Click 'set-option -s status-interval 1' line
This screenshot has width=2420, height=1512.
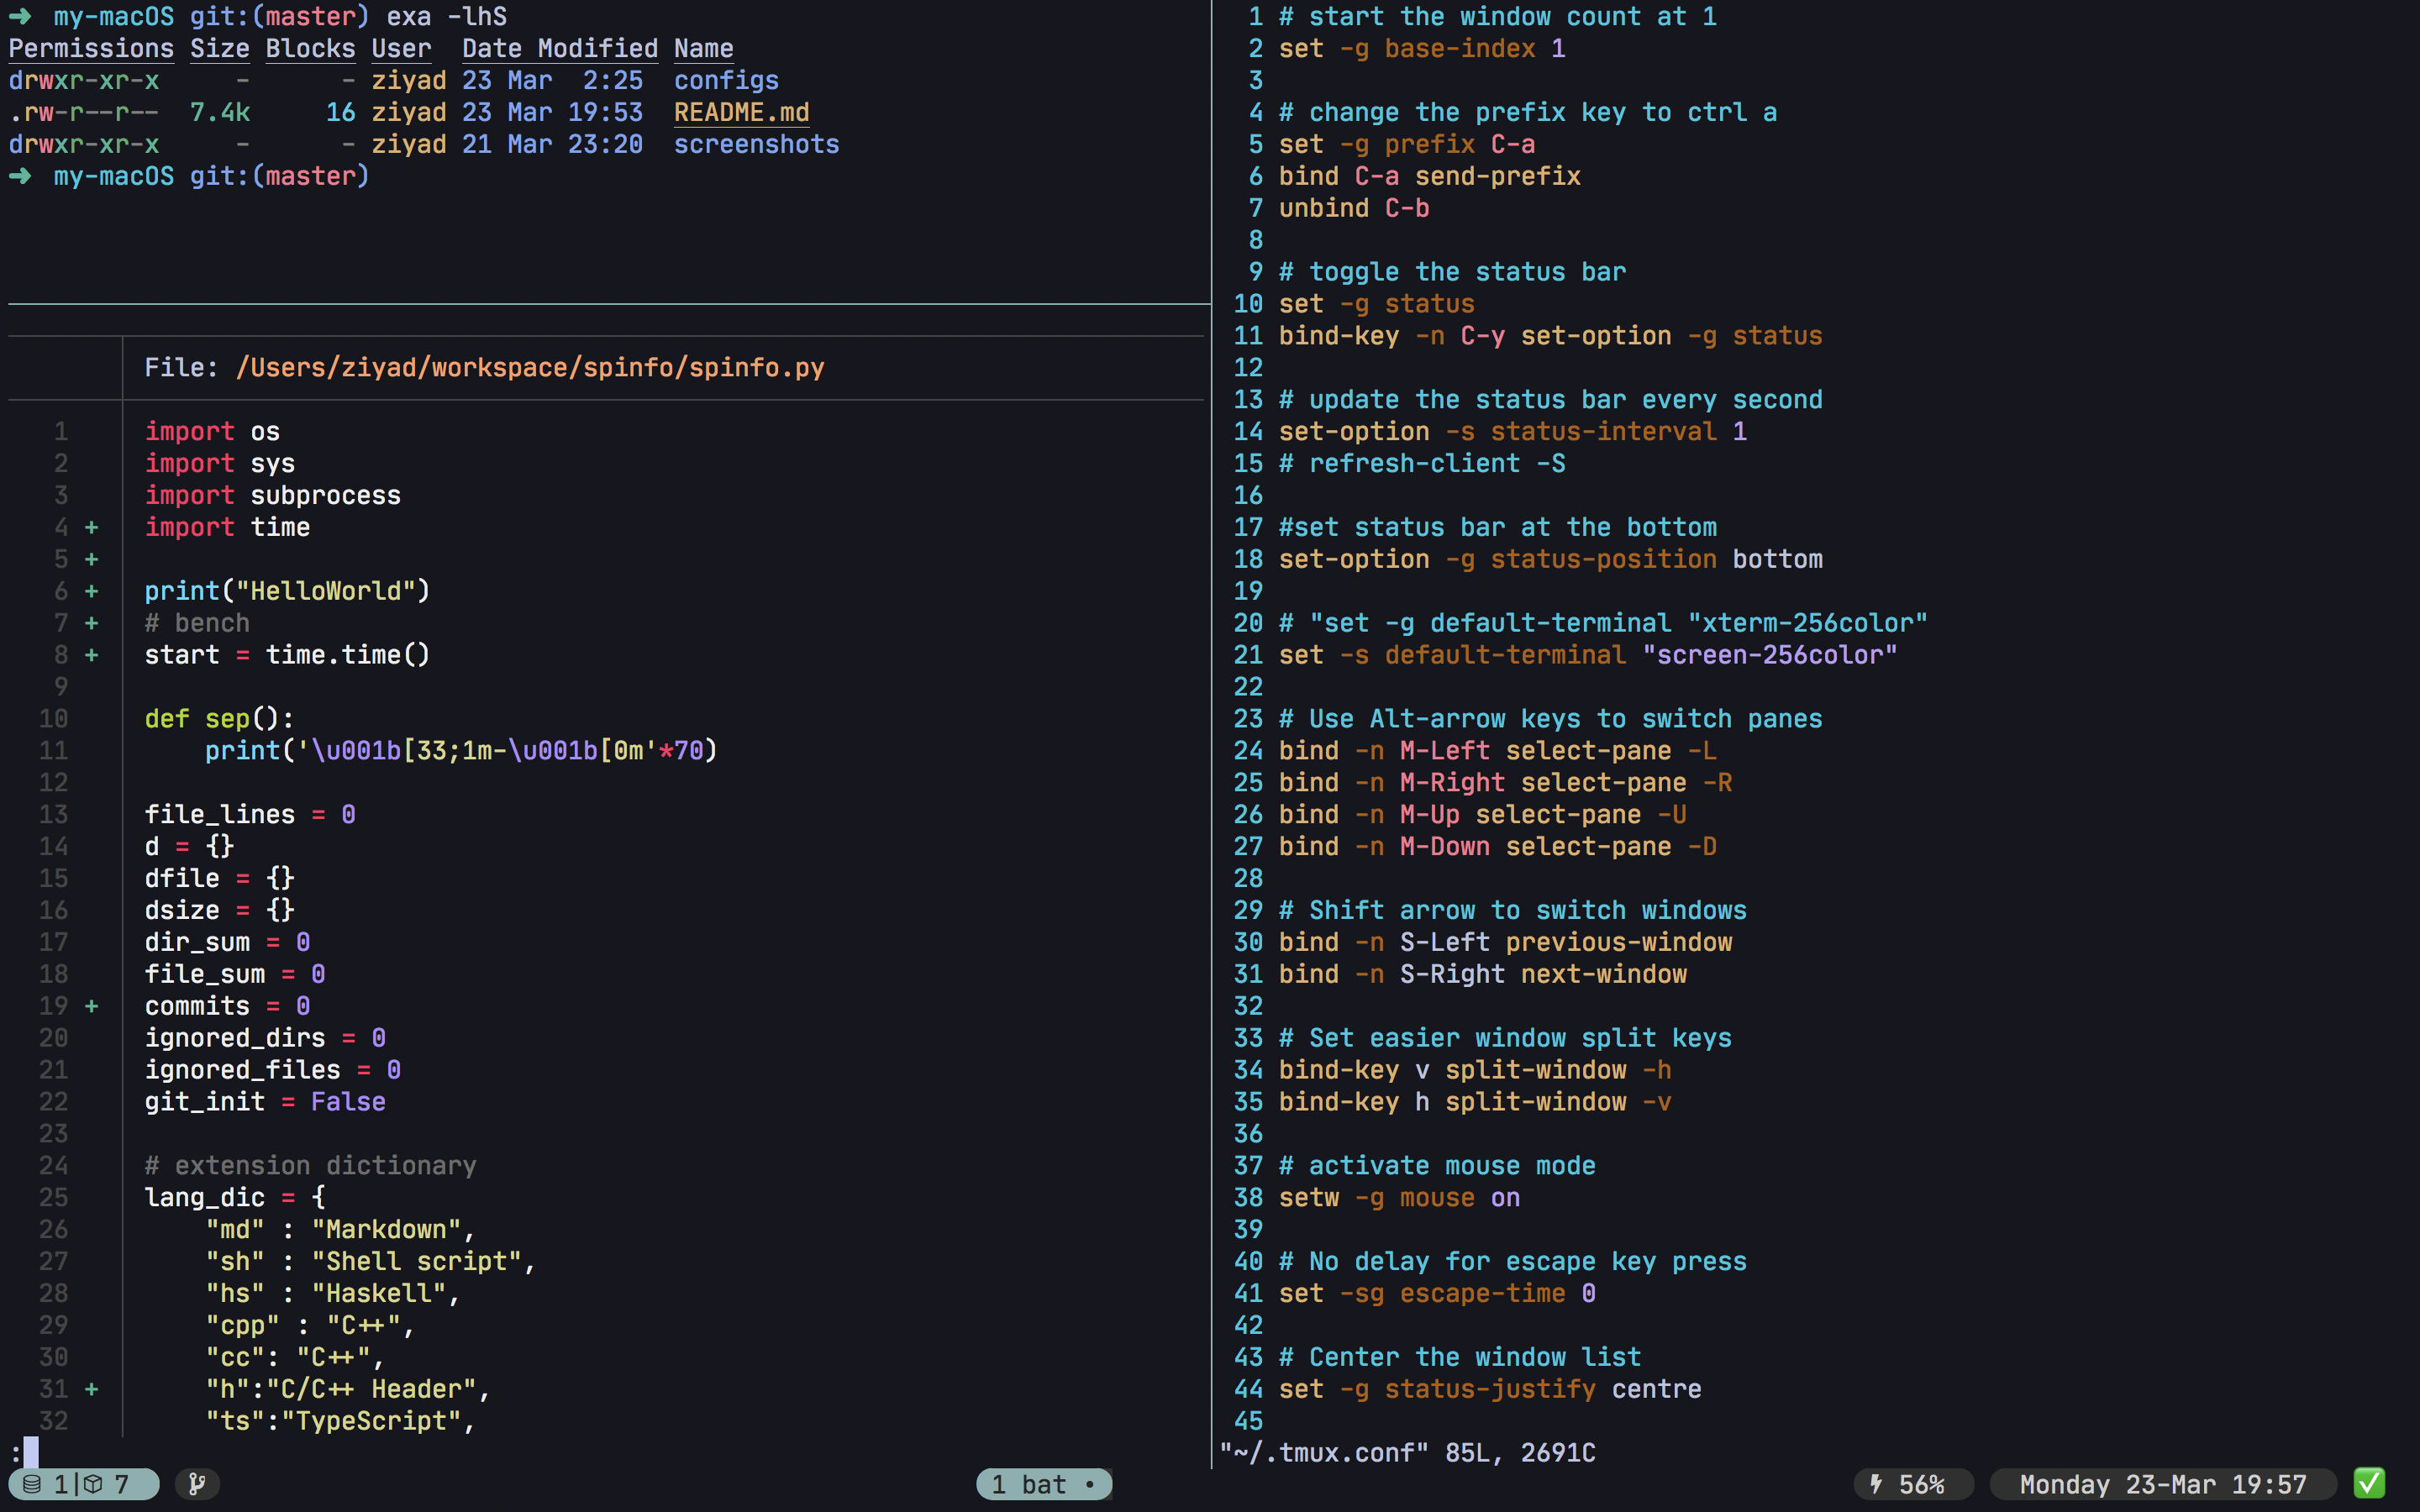[1513, 431]
